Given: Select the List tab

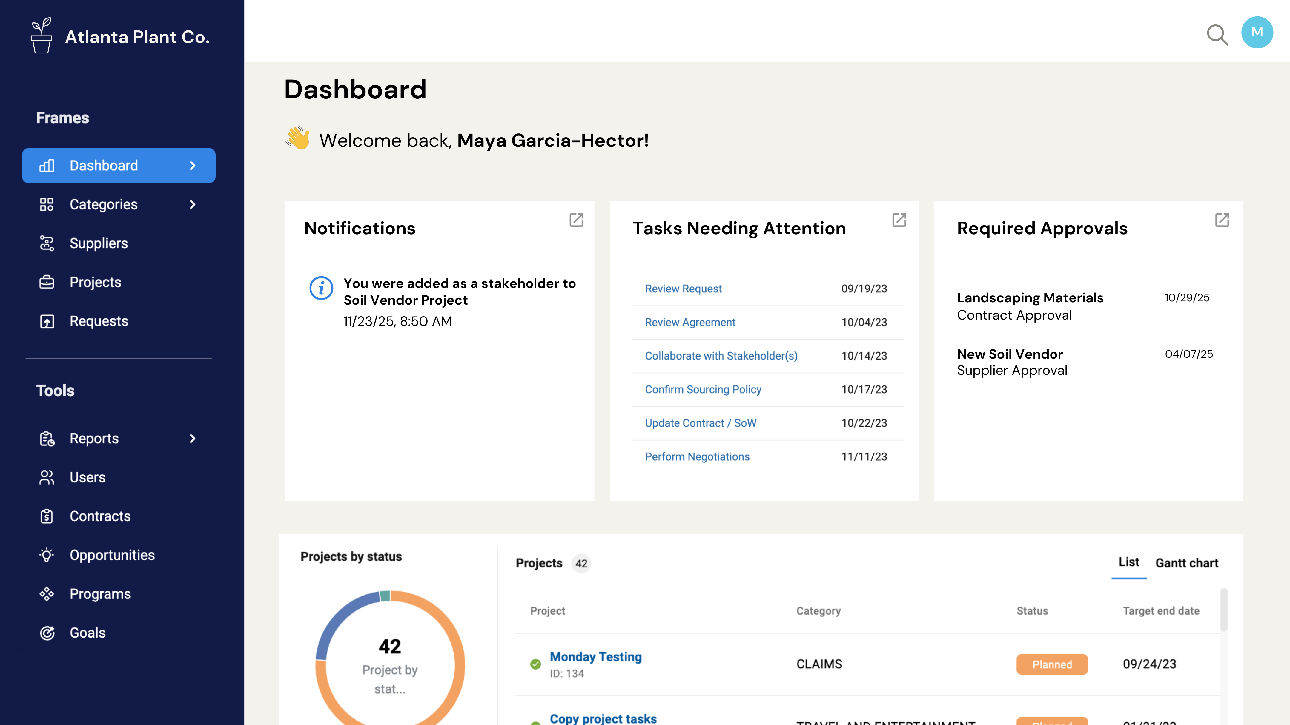Looking at the screenshot, I should pos(1129,562).
